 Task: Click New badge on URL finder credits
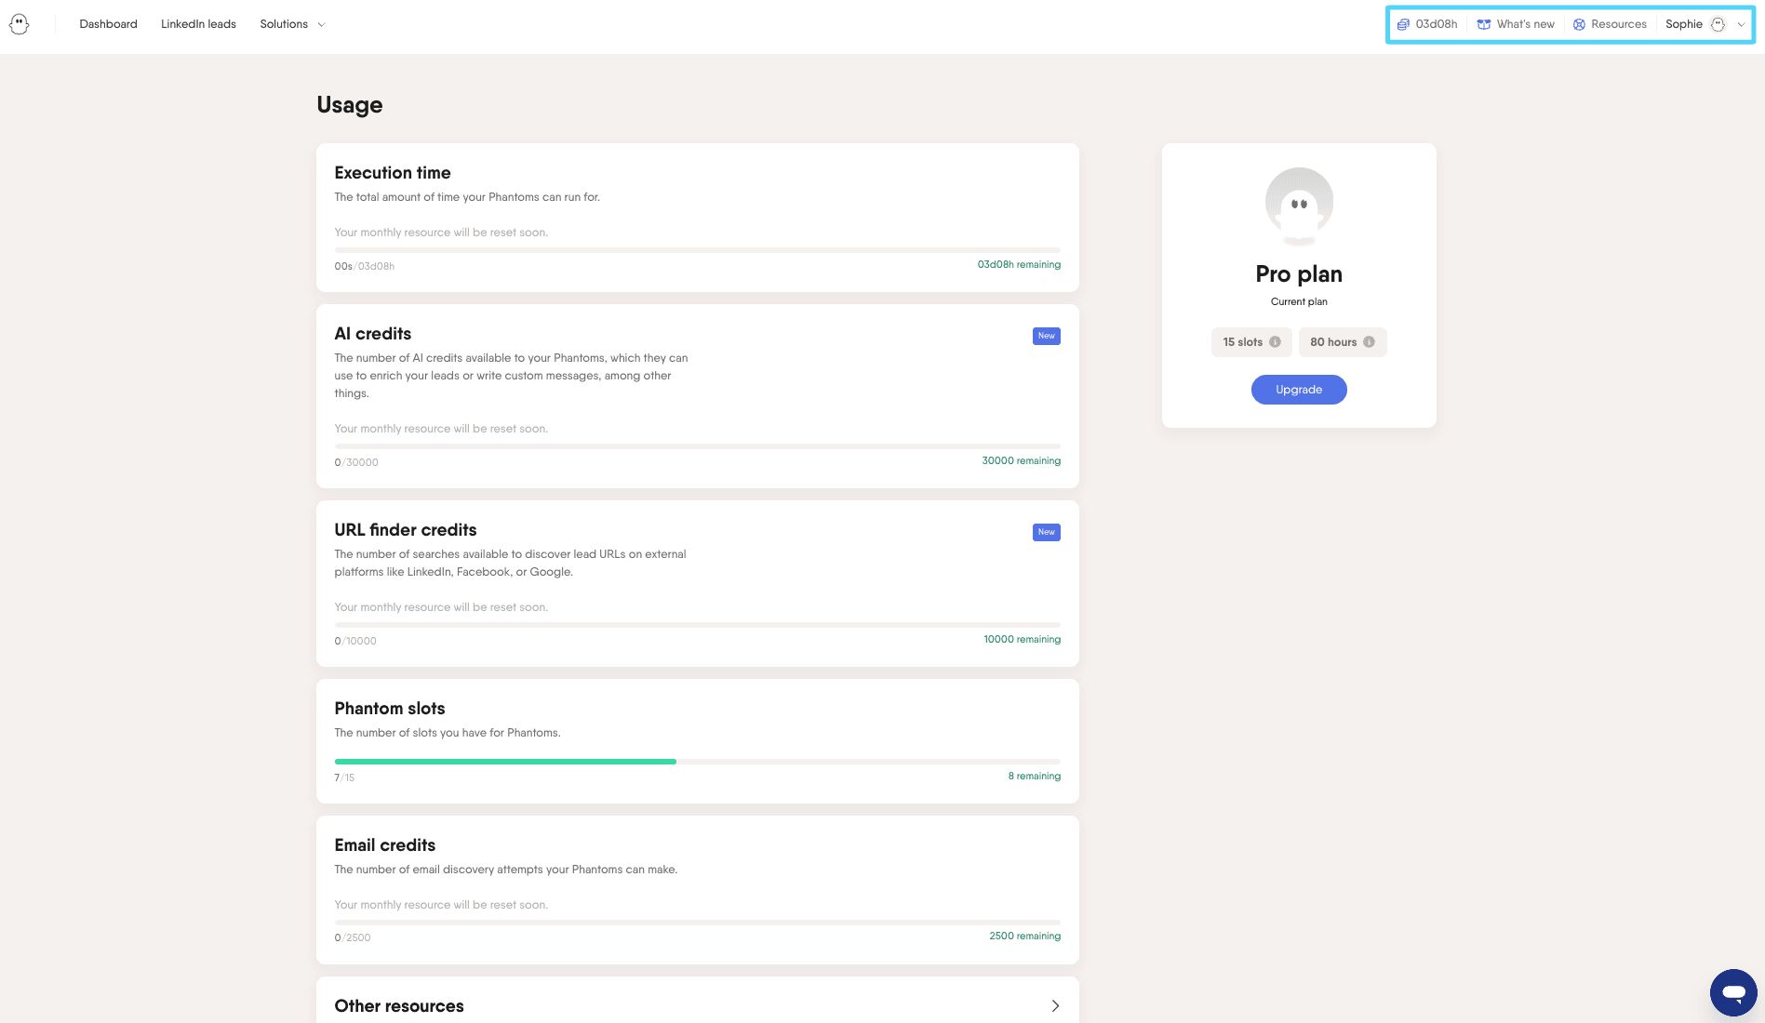(1046, 532)
